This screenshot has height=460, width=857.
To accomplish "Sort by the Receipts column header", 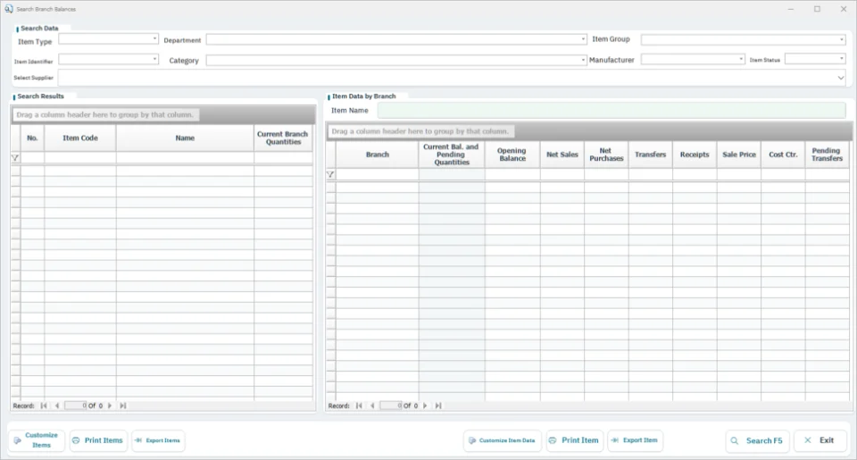I will [695, 155].
